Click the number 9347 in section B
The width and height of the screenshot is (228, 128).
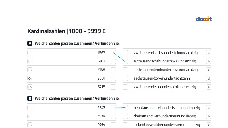(101, 108)
